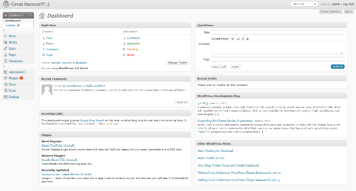Open the 1 Page link in Right Now
The height and width of the screenshot is (191, 356).
[48, 43]
